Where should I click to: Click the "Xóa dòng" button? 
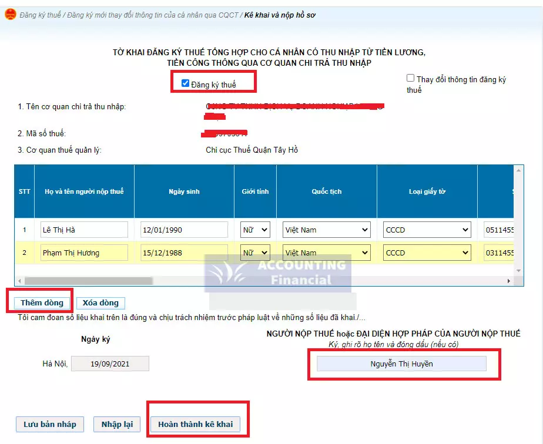[100, 303]
